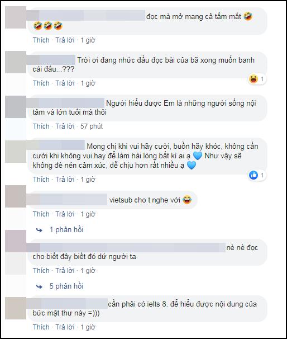Screen dimensions: 287x339
Task: Click the reply arrow icon beside '5 phản hồi'
Action: pyautogui.click(x=39, y=286)
